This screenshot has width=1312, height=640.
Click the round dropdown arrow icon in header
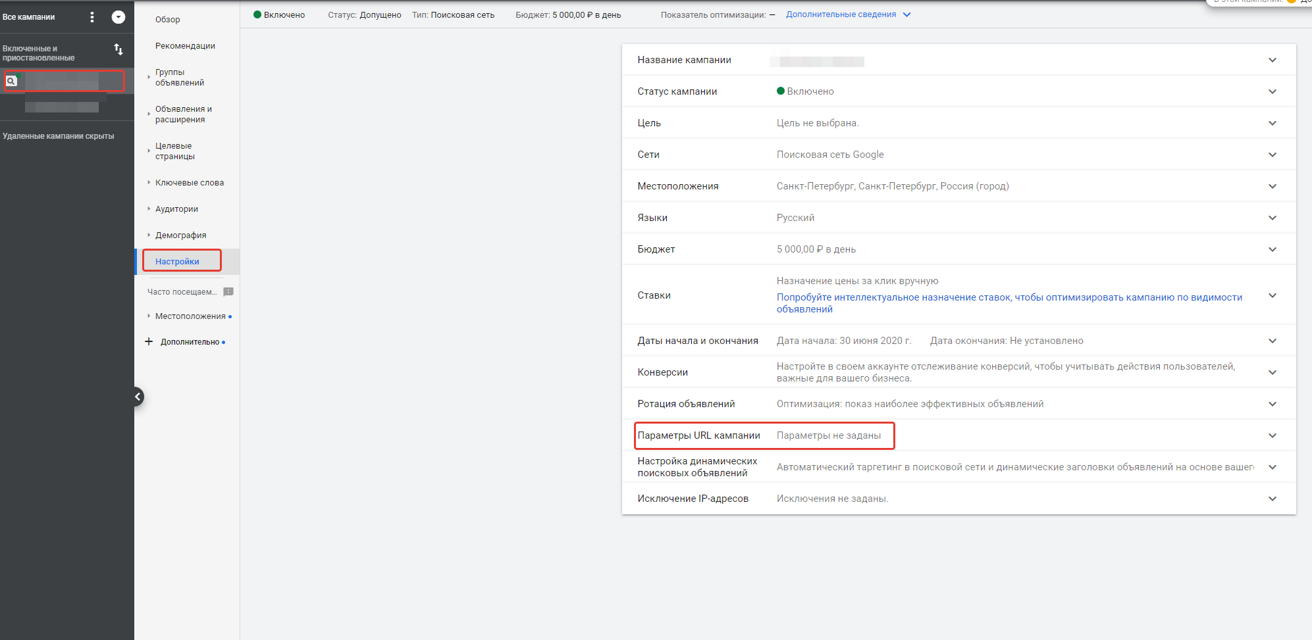(118, 17)
